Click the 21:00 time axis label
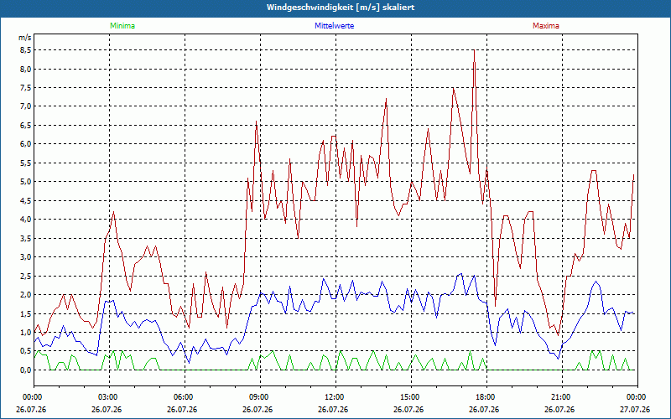Image resolution: width=671 pixels, height=419 pixels. click(x=560, y=397)
